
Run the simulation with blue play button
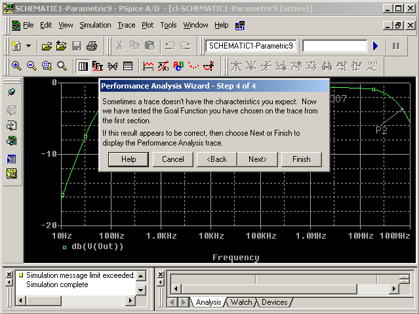(x=375, y=46)
